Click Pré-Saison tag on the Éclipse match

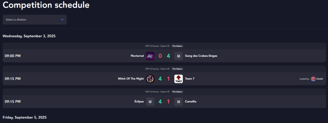[177, 92]
